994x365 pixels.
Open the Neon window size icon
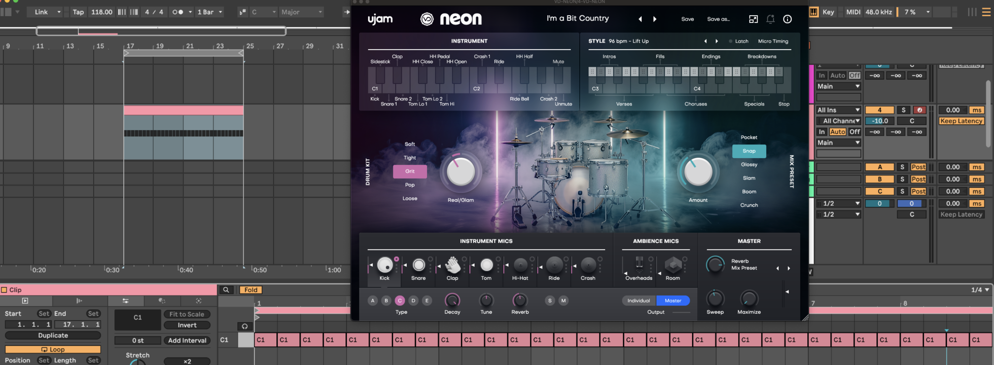coord(754,19)
